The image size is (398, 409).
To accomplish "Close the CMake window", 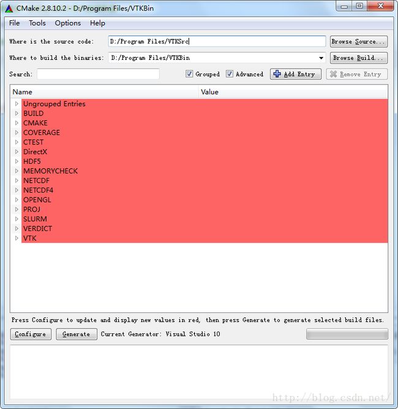I will click(380, 6).
